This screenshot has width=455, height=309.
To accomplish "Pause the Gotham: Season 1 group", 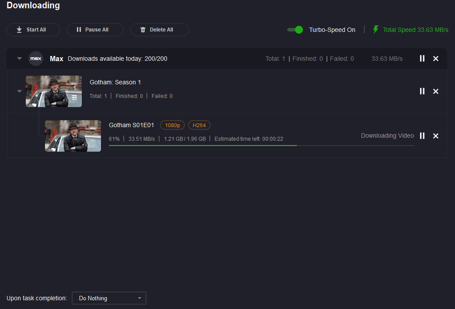I will click(x=422, y=91).
